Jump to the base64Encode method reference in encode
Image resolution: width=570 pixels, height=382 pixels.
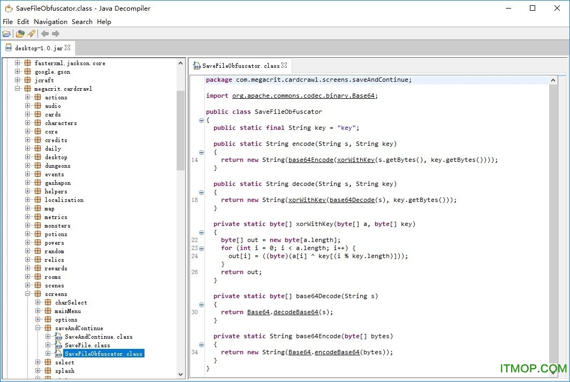[311, 160]
